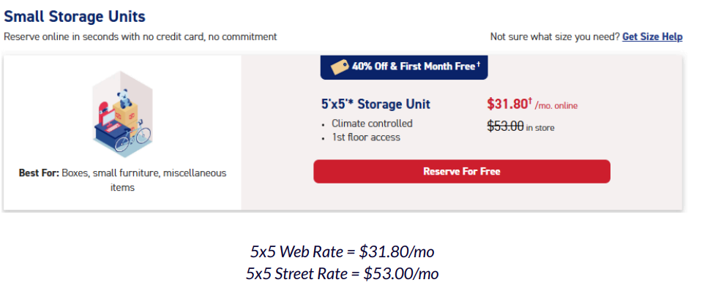Click the 1st floor access feature text

pos(367,137)
